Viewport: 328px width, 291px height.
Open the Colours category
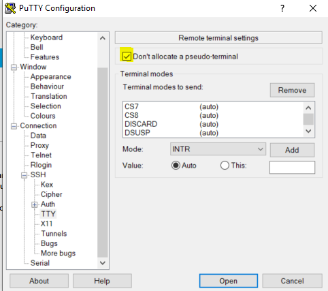click(43, 116)
